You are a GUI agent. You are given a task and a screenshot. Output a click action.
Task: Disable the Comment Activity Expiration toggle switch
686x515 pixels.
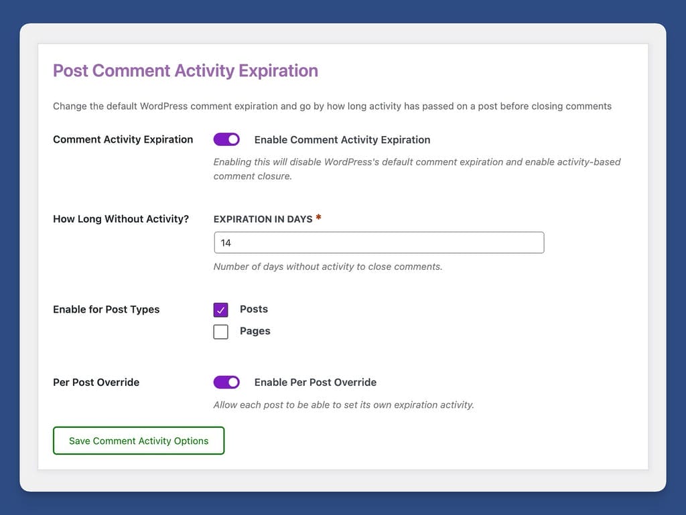point(226,139)
